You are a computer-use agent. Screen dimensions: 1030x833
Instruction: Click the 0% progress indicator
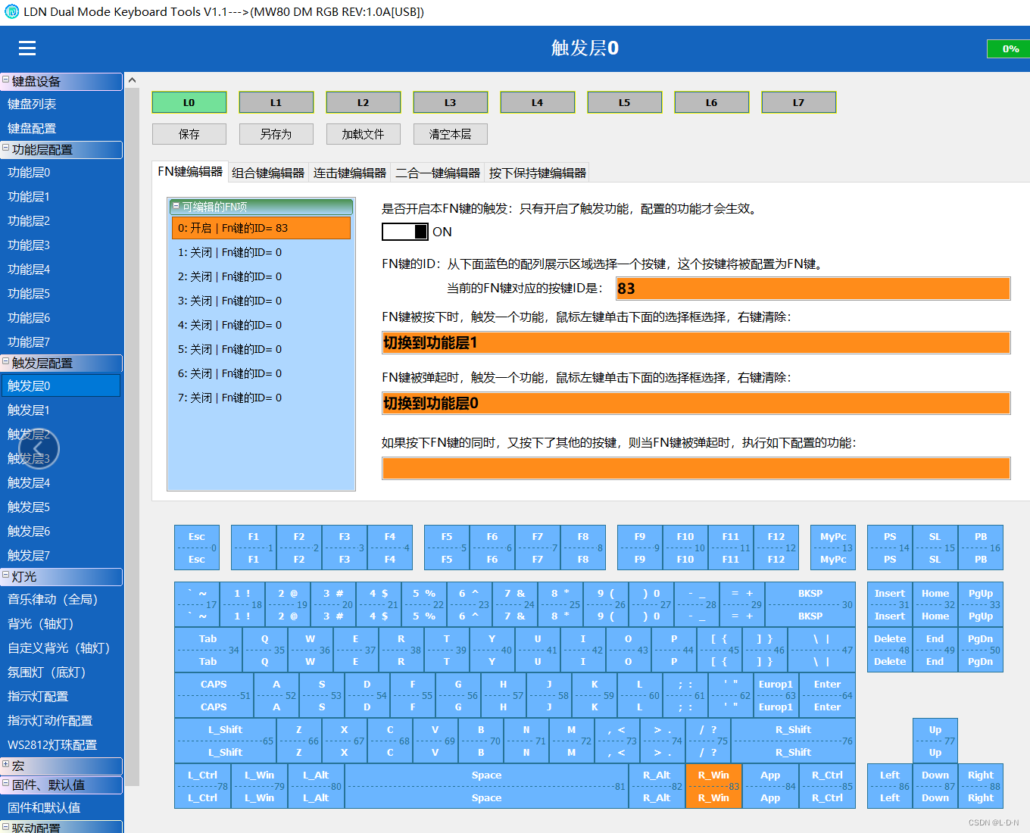tap(1010, 48)
